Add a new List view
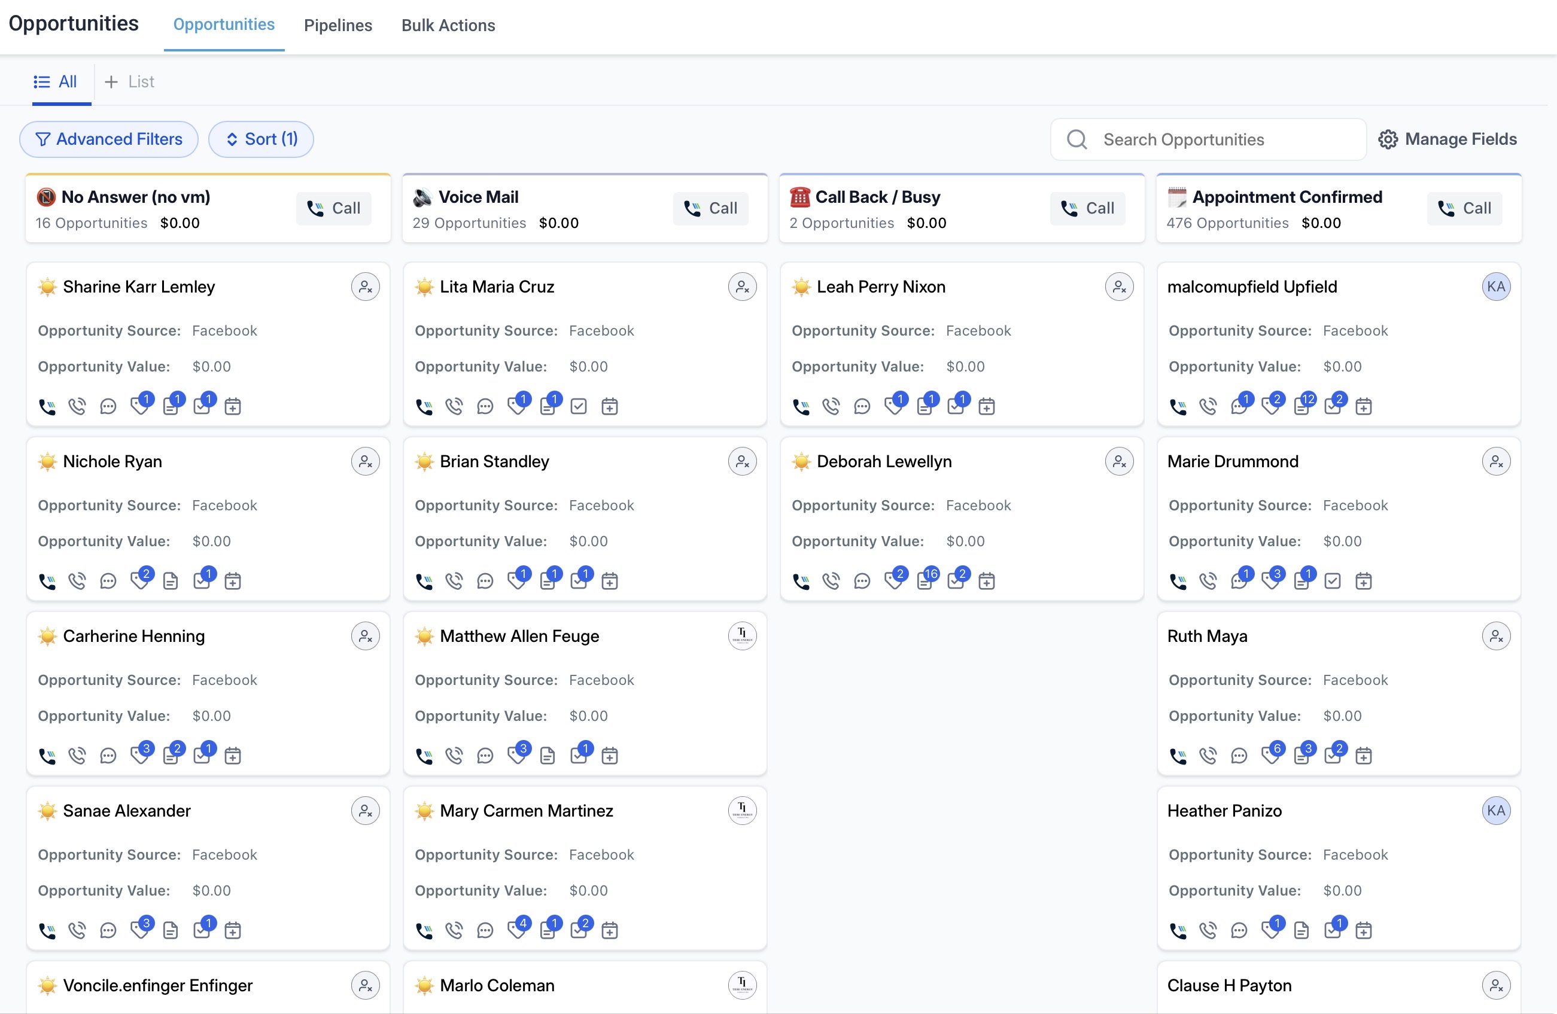This screenshot has height=1014, width=1557. (x=129, y=82)
